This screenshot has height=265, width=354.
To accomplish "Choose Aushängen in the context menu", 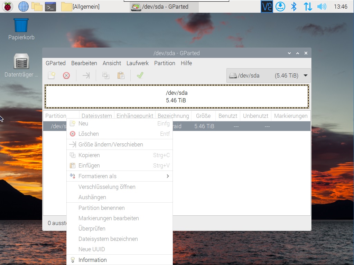I will coord(120,197).
